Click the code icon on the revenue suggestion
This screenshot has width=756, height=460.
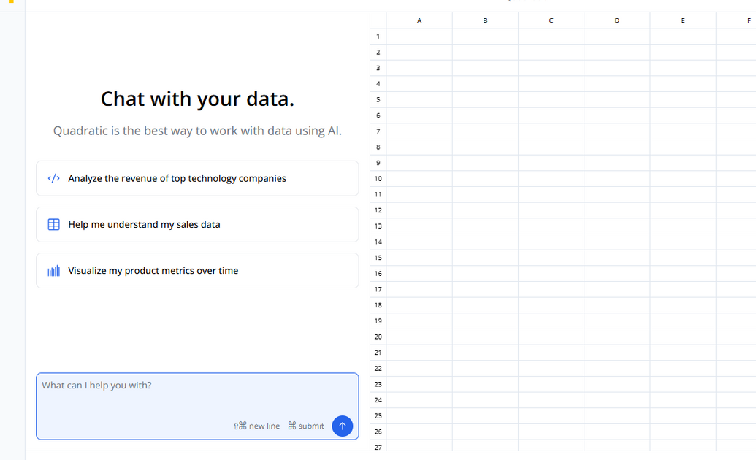(53, 177)
